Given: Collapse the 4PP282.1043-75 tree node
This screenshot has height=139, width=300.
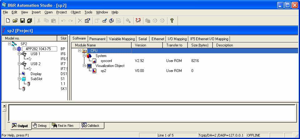Looking at the screenshot, I should [x=14, y=49].
